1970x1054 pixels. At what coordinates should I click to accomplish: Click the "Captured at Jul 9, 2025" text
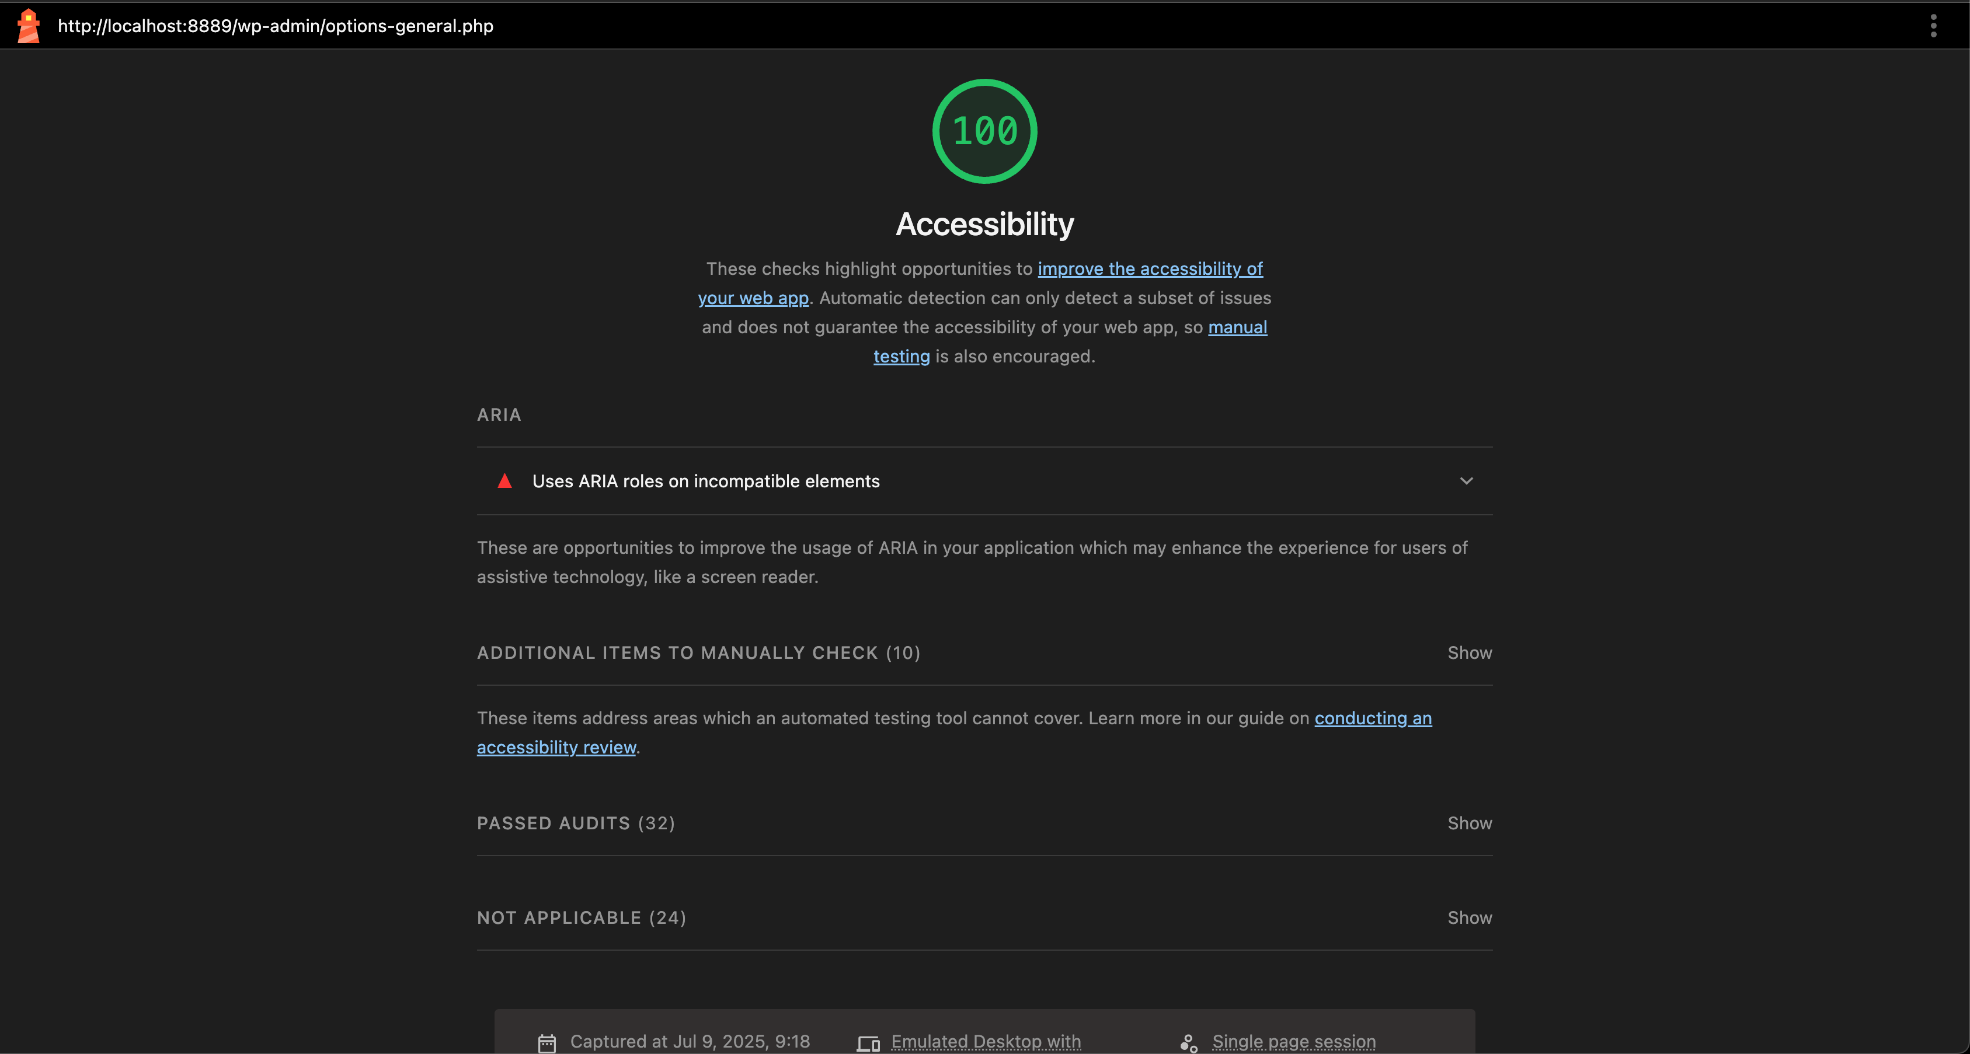click(x=689, y=1042)
